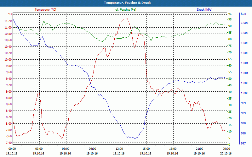Click green humidity axis value '25'
The height and width of the screenshot is (157, 252).
coord(230,112)
